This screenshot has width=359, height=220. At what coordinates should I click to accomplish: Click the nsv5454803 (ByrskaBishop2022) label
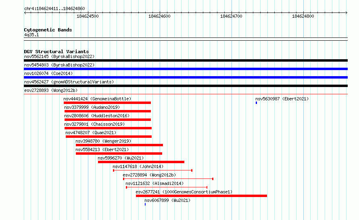[59, 65]
